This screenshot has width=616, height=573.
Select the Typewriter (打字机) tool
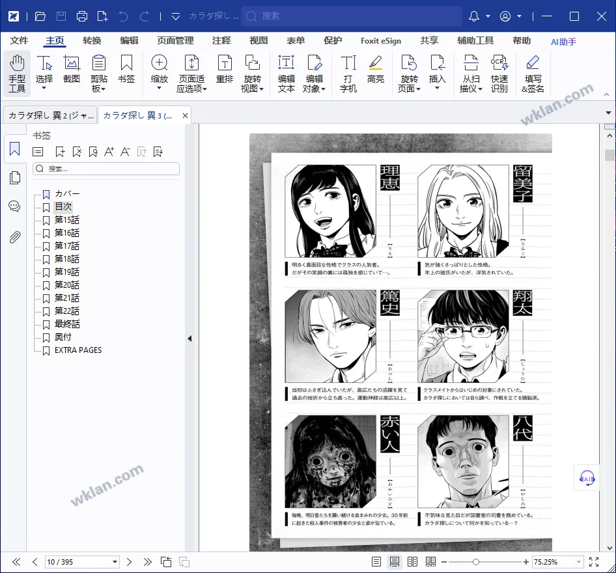(x=348, y=74)
